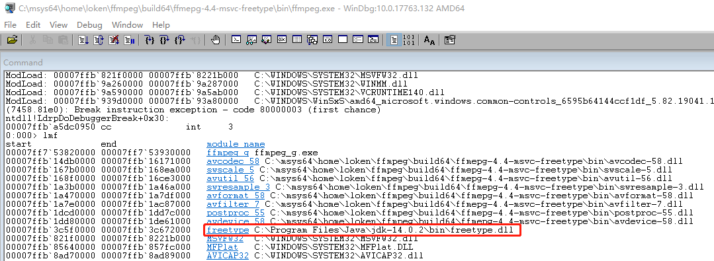714x261 pixels.
Task: Open the Debug menu
Action: coord(89,24)
